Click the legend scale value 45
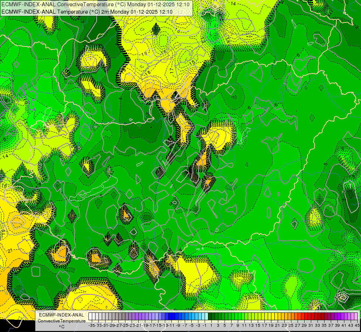The height and width of the screenshot is (332, 361). click(357, 326)
